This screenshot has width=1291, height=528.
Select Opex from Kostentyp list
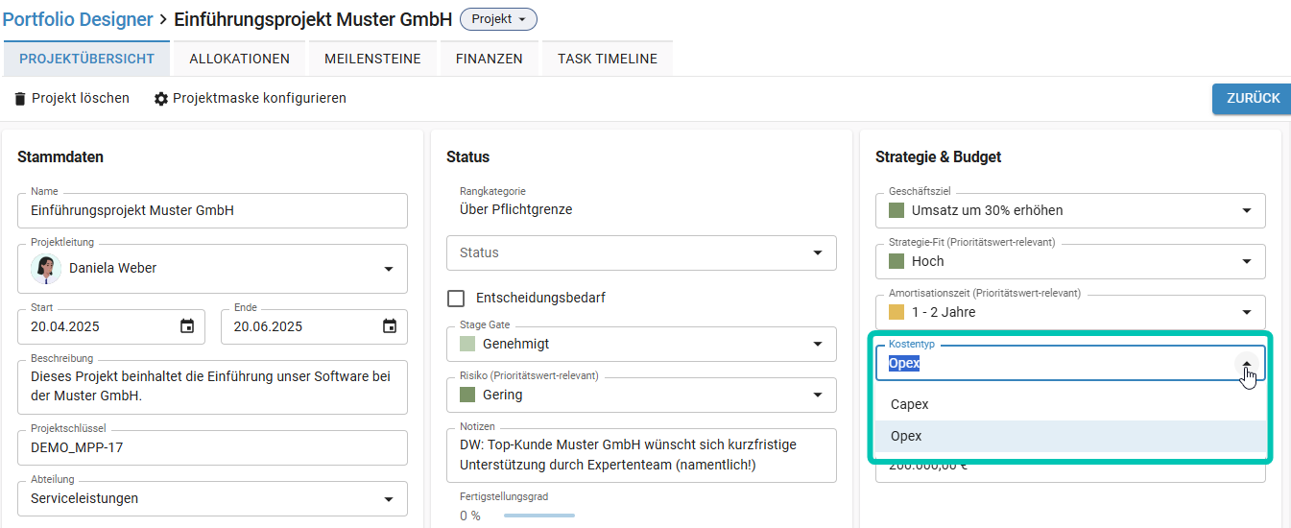click(1070, 436)
